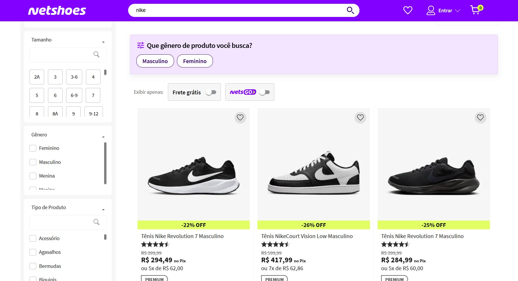Expand the Entrar account dropdown arrow
This screenshot has height=281, width=518.
click(458, 11)
